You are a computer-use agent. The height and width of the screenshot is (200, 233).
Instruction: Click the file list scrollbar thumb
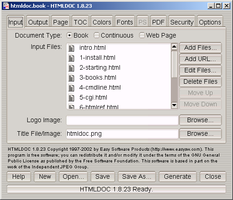pyautogui.click(x=174, y=64)
